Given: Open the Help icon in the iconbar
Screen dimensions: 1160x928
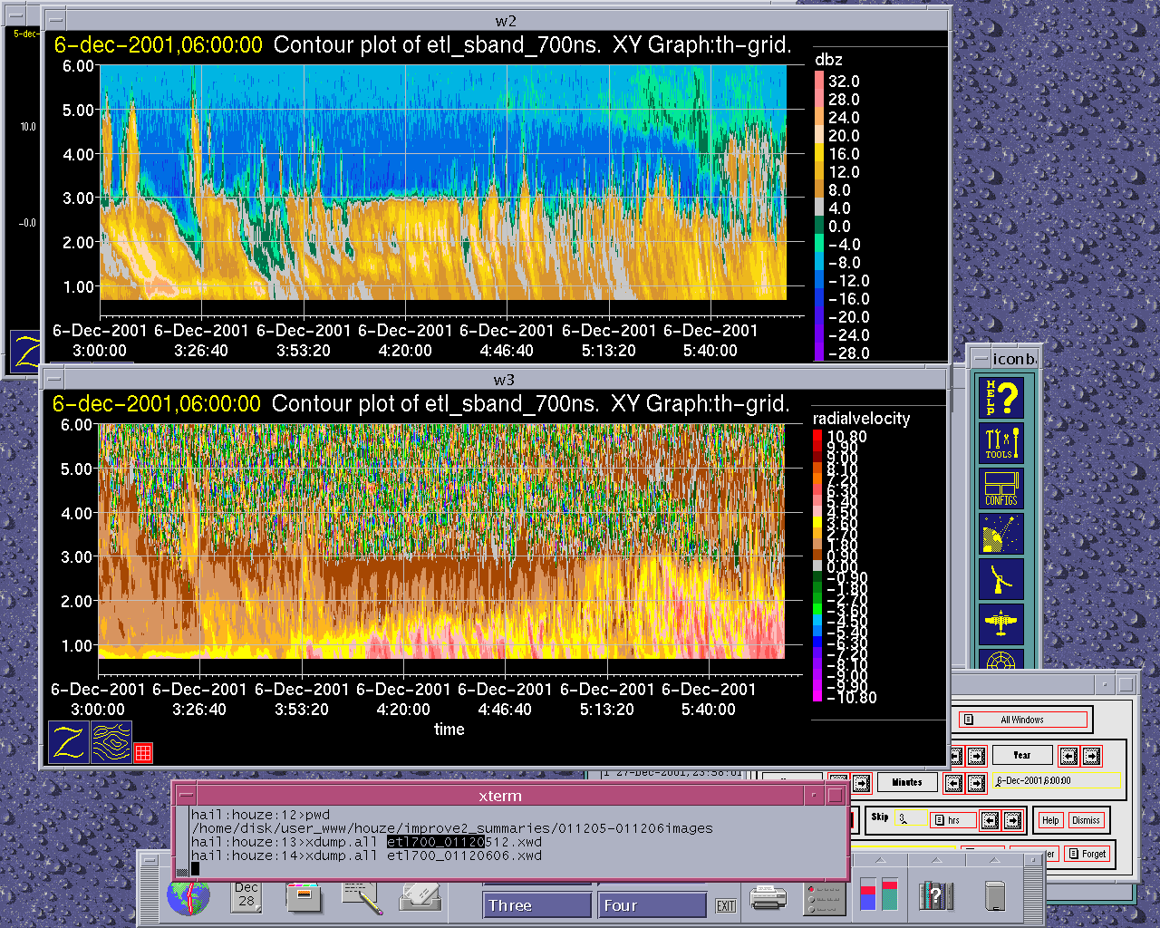Looking at the screenshot, I should (x=1001, y=397).
